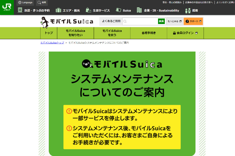Click the Suica card icon
The height and width of the screenshot is (156, 235).
point(119,10)
